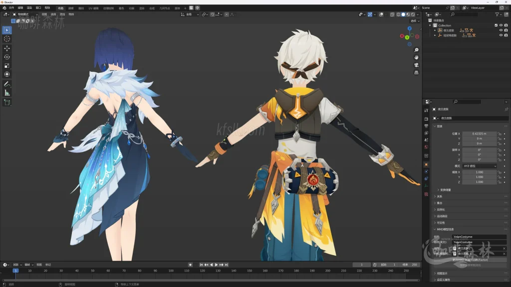The width and height of the screenshot is (511, 287).
Task: Click the red X axis on navigation gizmo
Action: pos(402,36)
